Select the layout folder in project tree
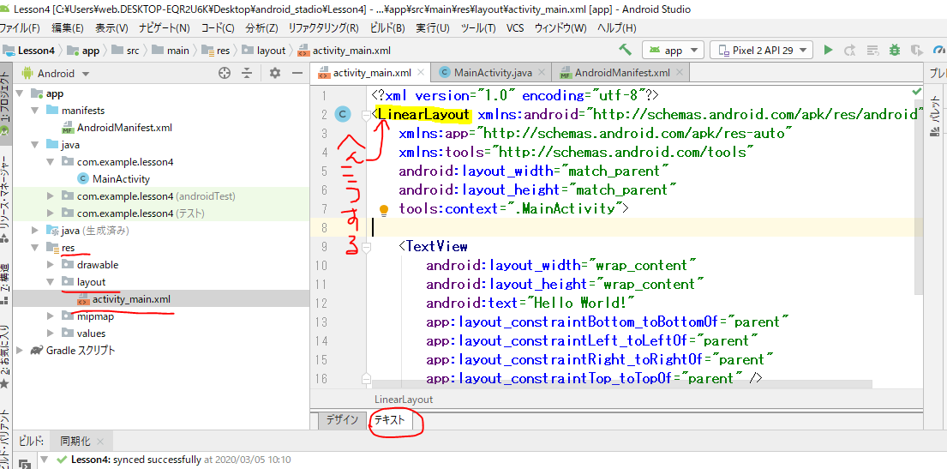The height and width of the screenshot is (469, 947). click(x=91, y=281)
